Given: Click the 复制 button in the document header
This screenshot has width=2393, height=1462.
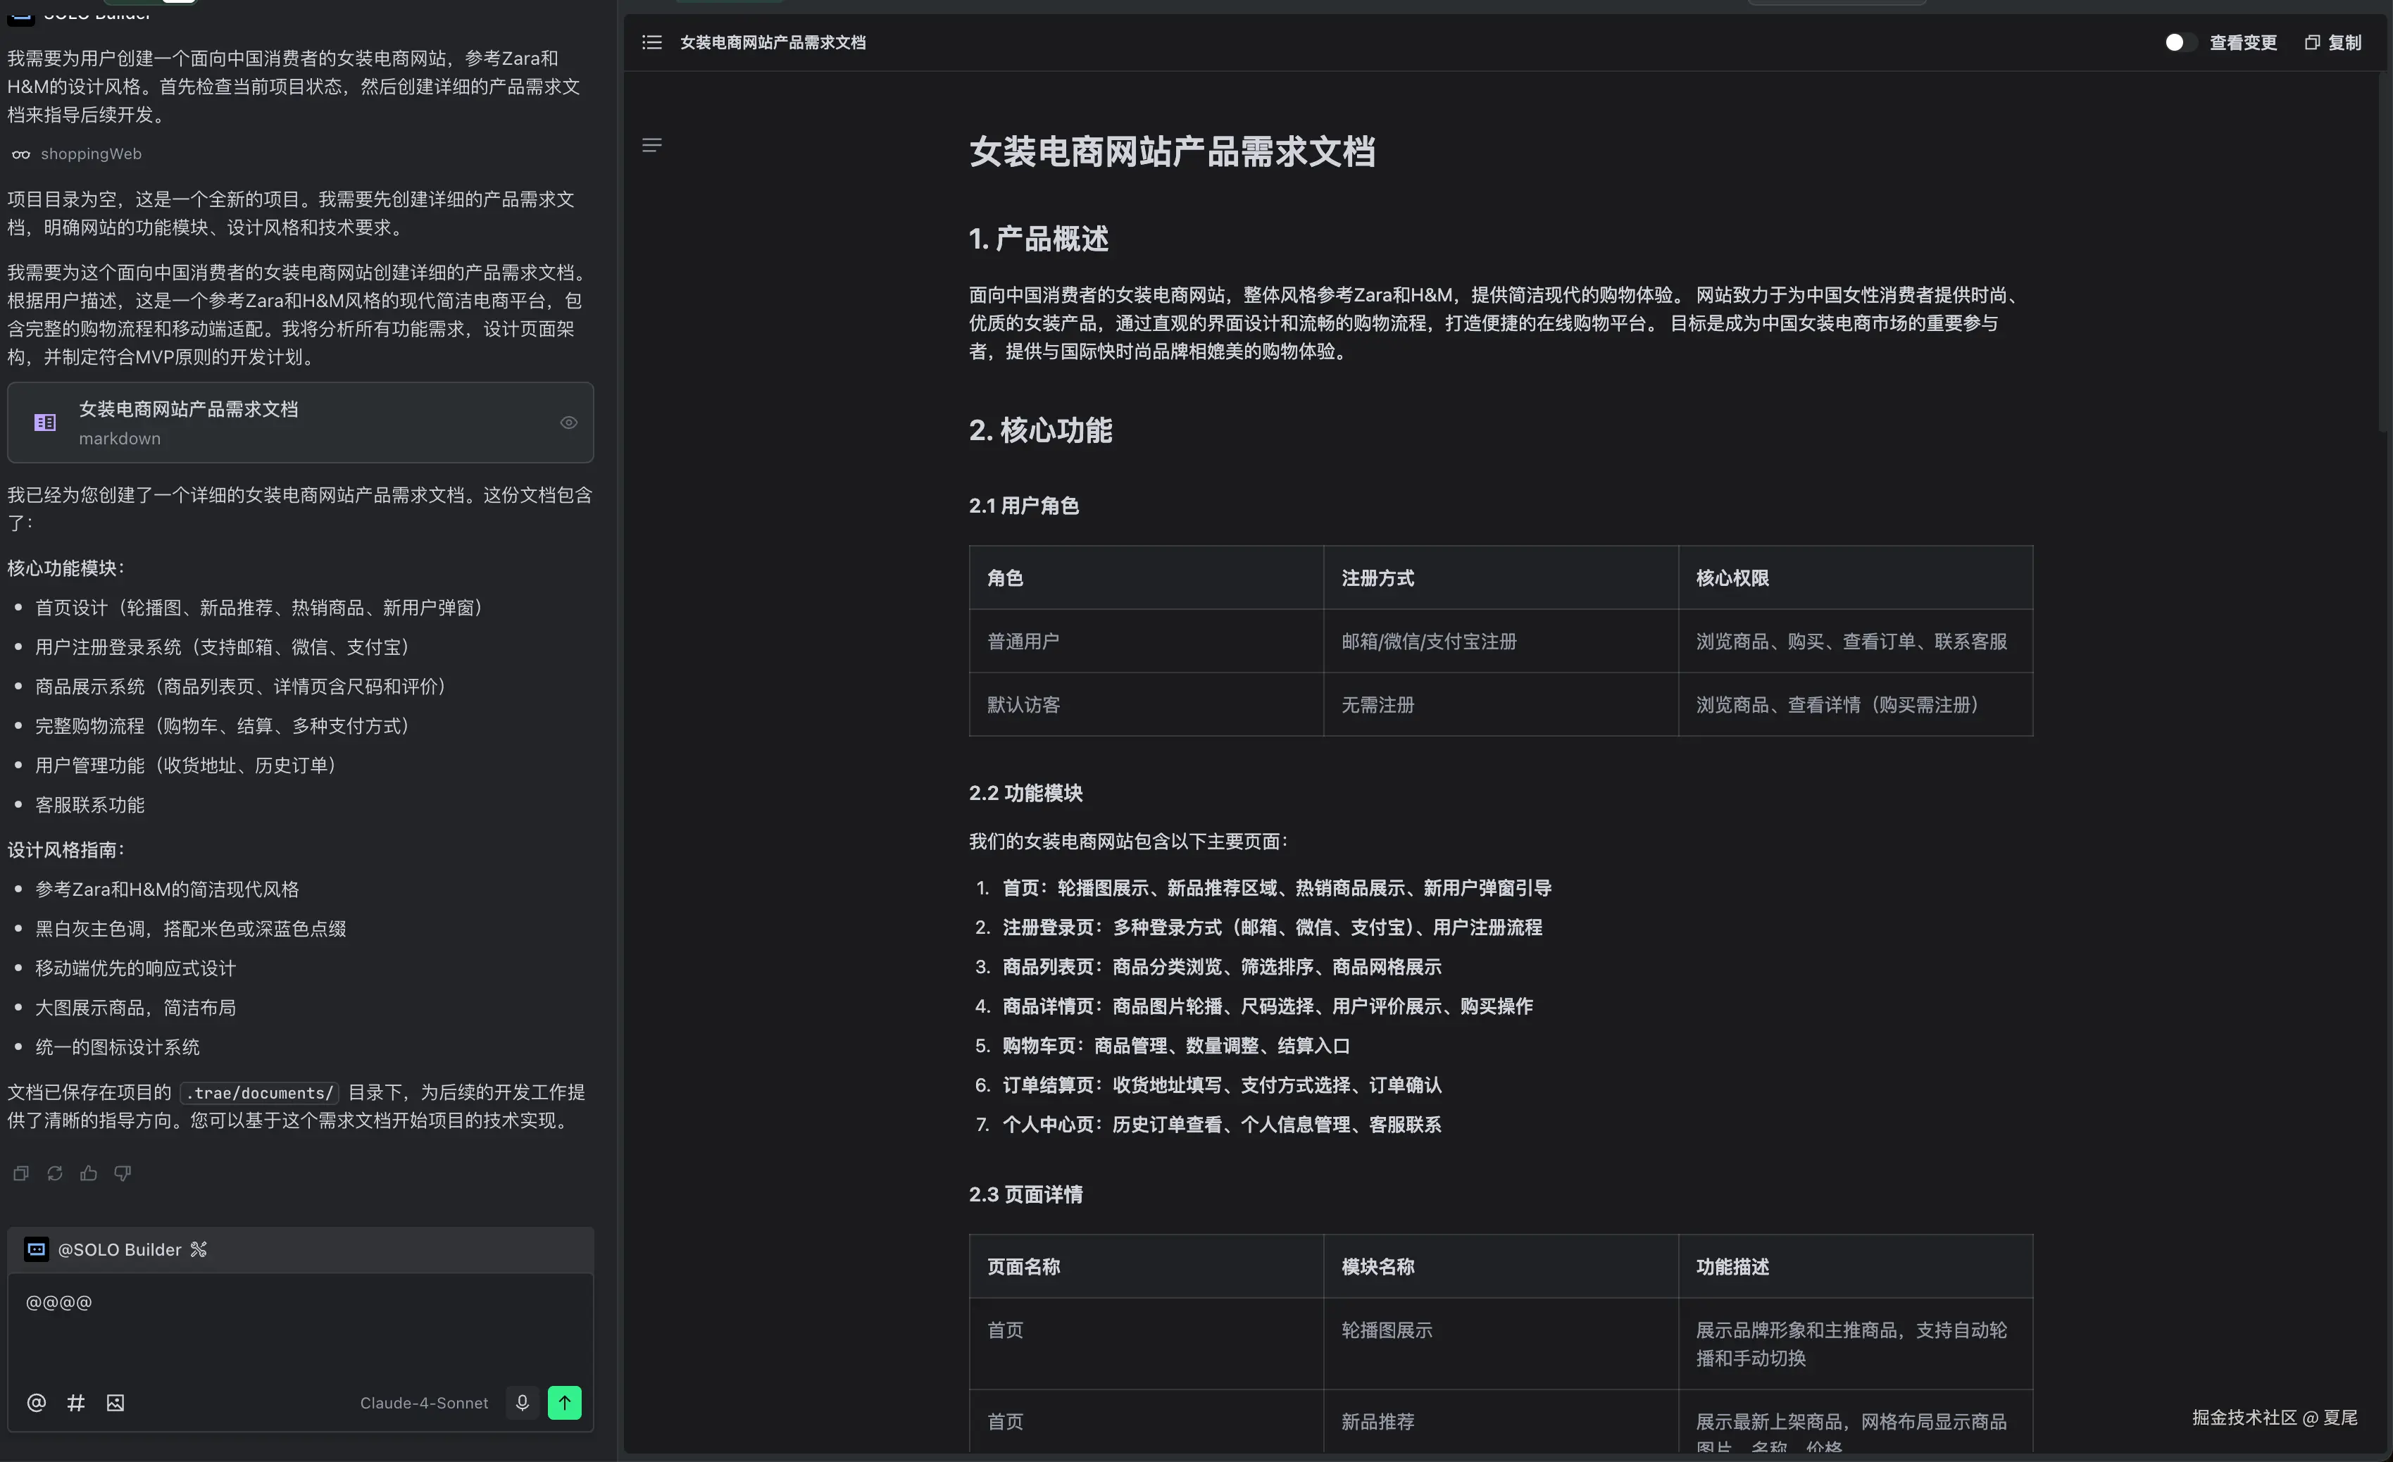Looking at the screenshot, I should (2332, 42).
